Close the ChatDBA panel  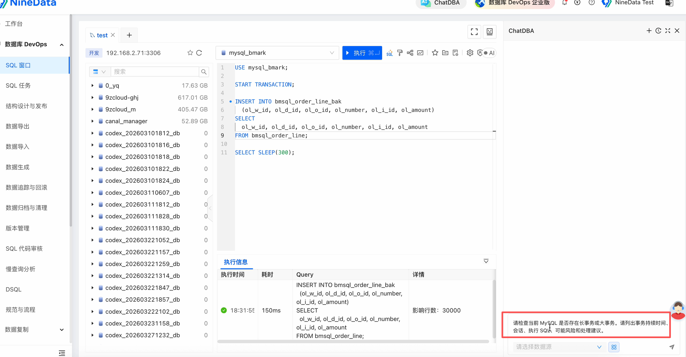tap(677, 31)
